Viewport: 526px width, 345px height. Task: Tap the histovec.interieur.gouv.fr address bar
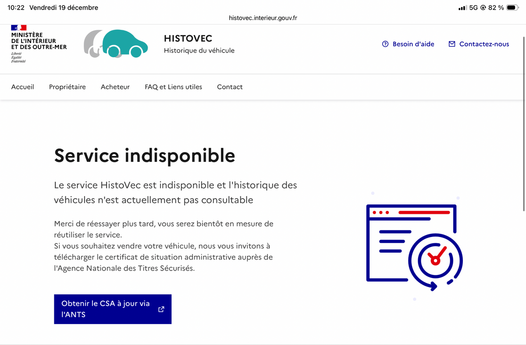pyautogui.click(x=263, y=18)
